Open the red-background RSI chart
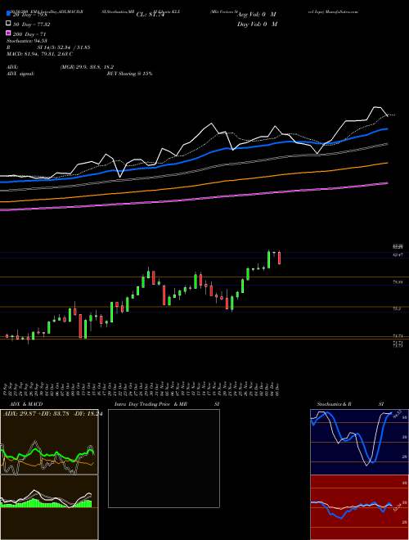 coord(359,507)
